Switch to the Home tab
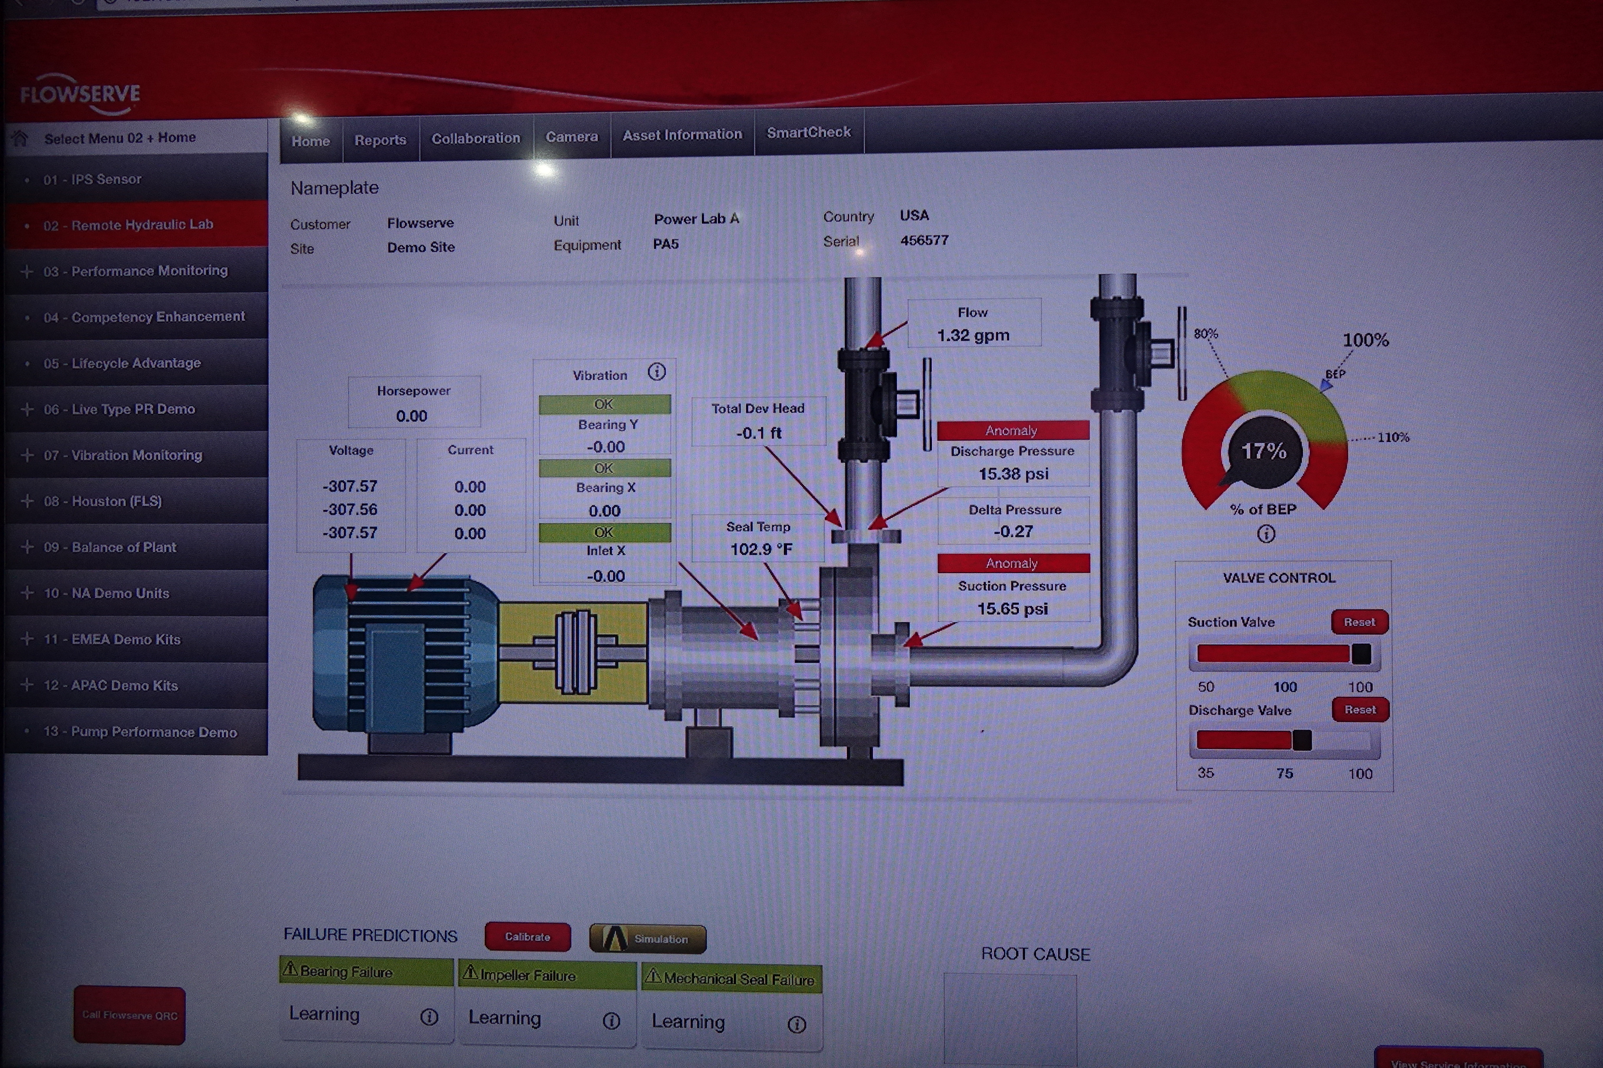The width and height of the screenshot is (1603, 1068). coord(311,141)
